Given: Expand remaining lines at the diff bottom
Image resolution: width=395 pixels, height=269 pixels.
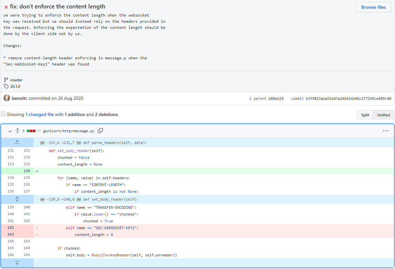Looking at the screenshot, I should pyautogui.click(x=17, y=263).
